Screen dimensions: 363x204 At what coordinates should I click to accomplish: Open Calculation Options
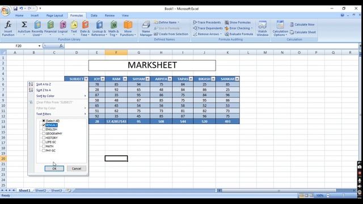280,28
